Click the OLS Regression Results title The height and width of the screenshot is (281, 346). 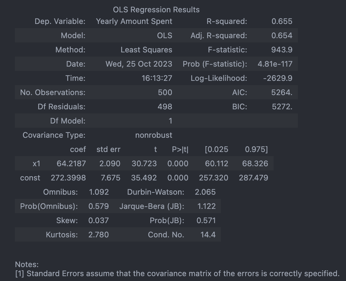tap(156, 10)
